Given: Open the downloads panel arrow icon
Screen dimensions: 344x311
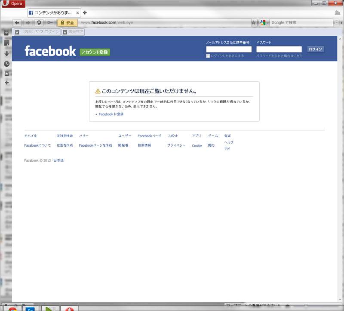Looking at the screenshot, I should pos(6,53).
